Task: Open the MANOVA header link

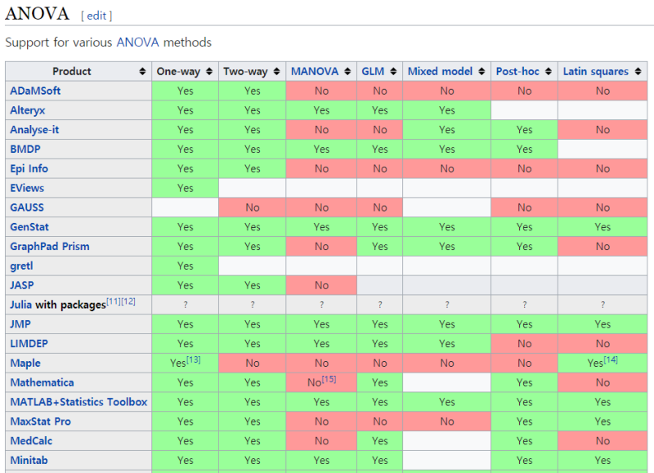Action: coord(315,72)
